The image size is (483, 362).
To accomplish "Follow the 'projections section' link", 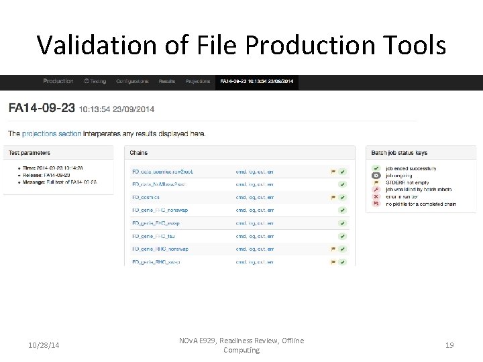I will 52,133.
